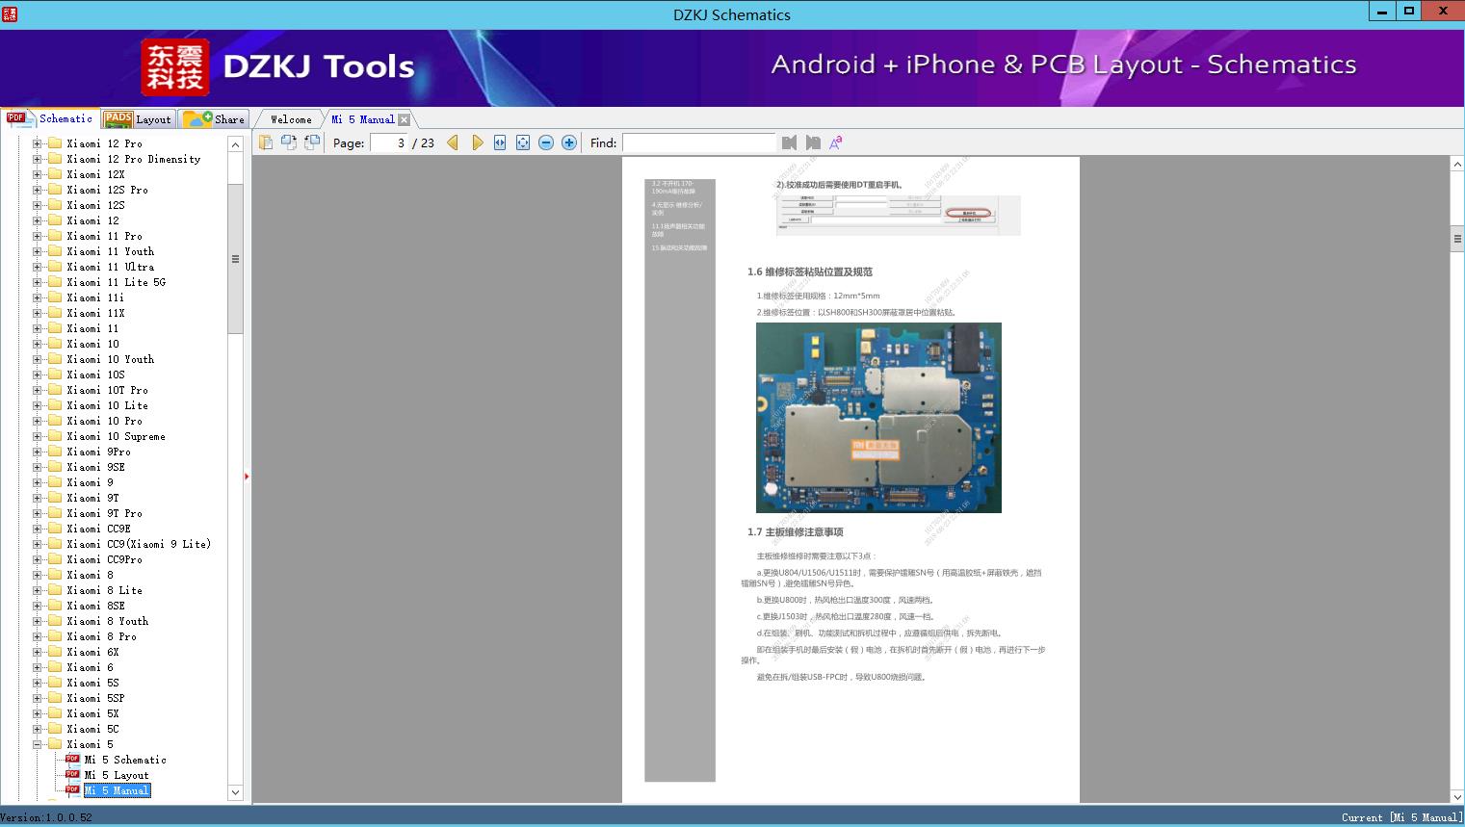This screenshot has height=827, width=1465.
Task: Click document viewer scroll down arrow
Action: coord(1457,796)
